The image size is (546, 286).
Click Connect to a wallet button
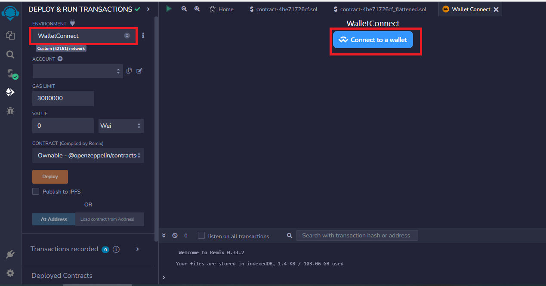(x=373, y=40)
